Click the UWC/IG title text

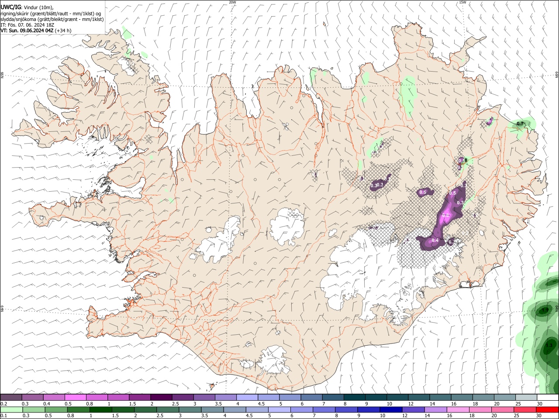(10, 7)
